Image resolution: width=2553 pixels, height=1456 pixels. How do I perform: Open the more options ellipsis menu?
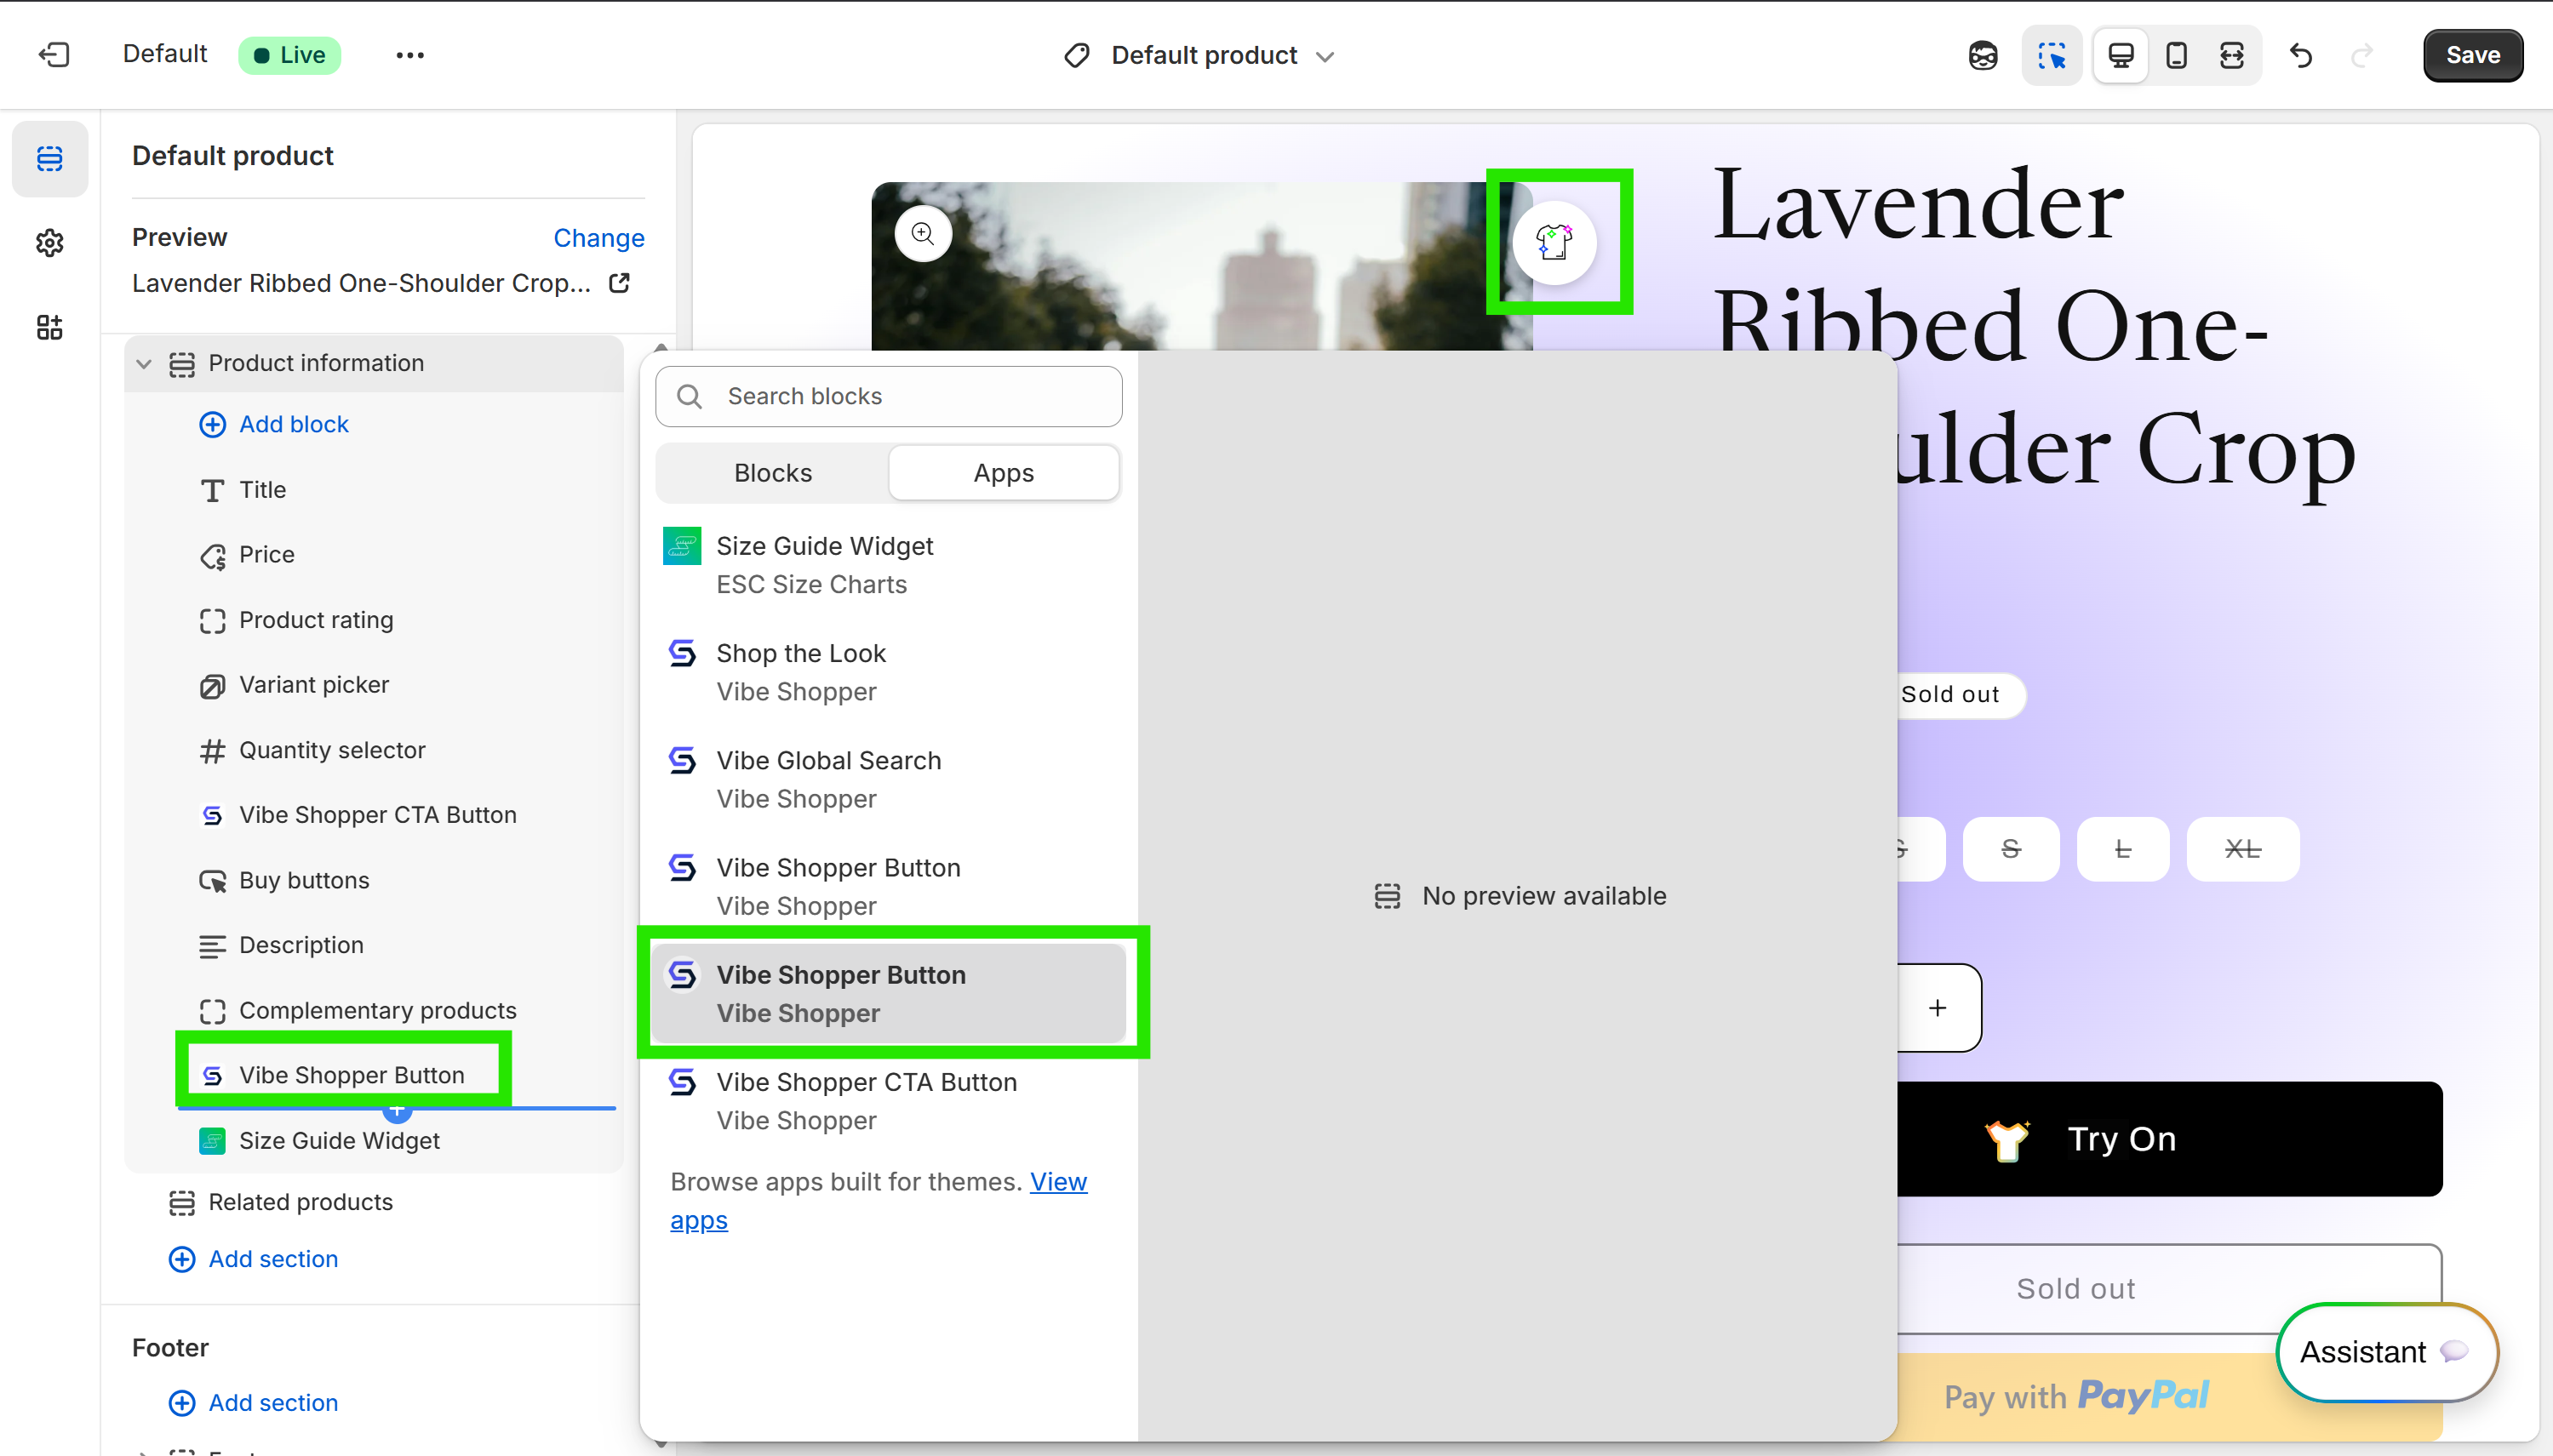410,55
